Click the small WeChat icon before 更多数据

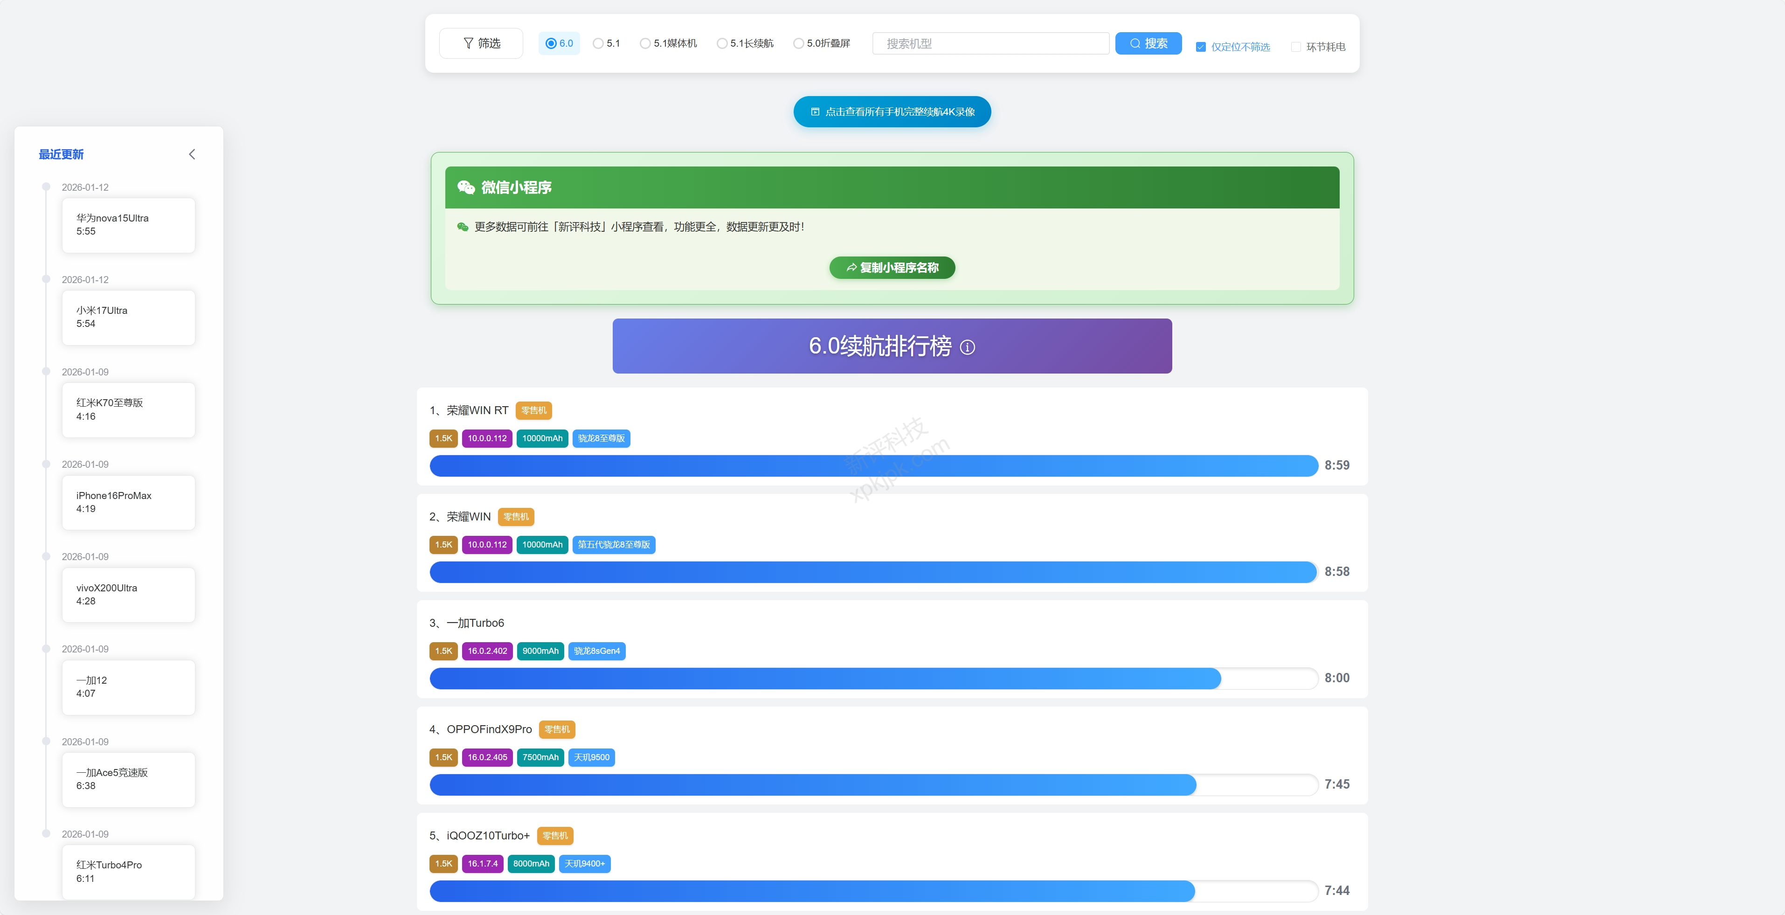463,227
